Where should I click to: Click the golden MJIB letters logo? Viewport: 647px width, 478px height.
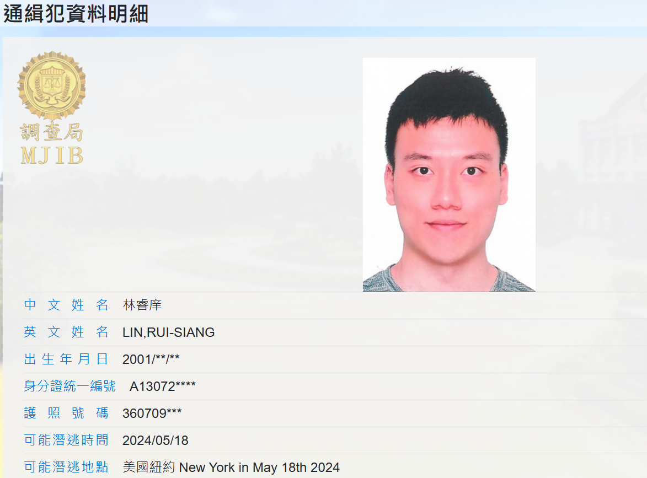point(52,155)
